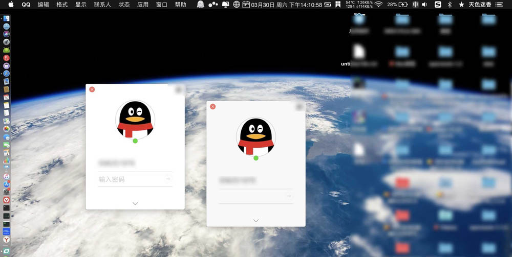
Task: Select the blurred account number field in the right QQ window
Action: [x=256, y=180]
